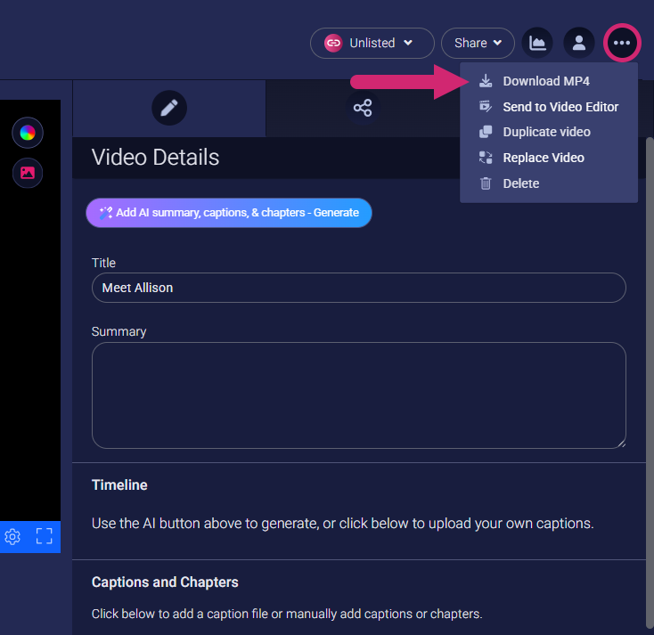Open player settings gear icon
654x635 pixels.
pyautogui.click(x=12, y=537)
